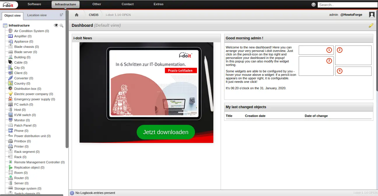Select Patch Panel (0) in the tree
Screen dimensions: 378x196
pyautogui.click(x=25, y=125)
